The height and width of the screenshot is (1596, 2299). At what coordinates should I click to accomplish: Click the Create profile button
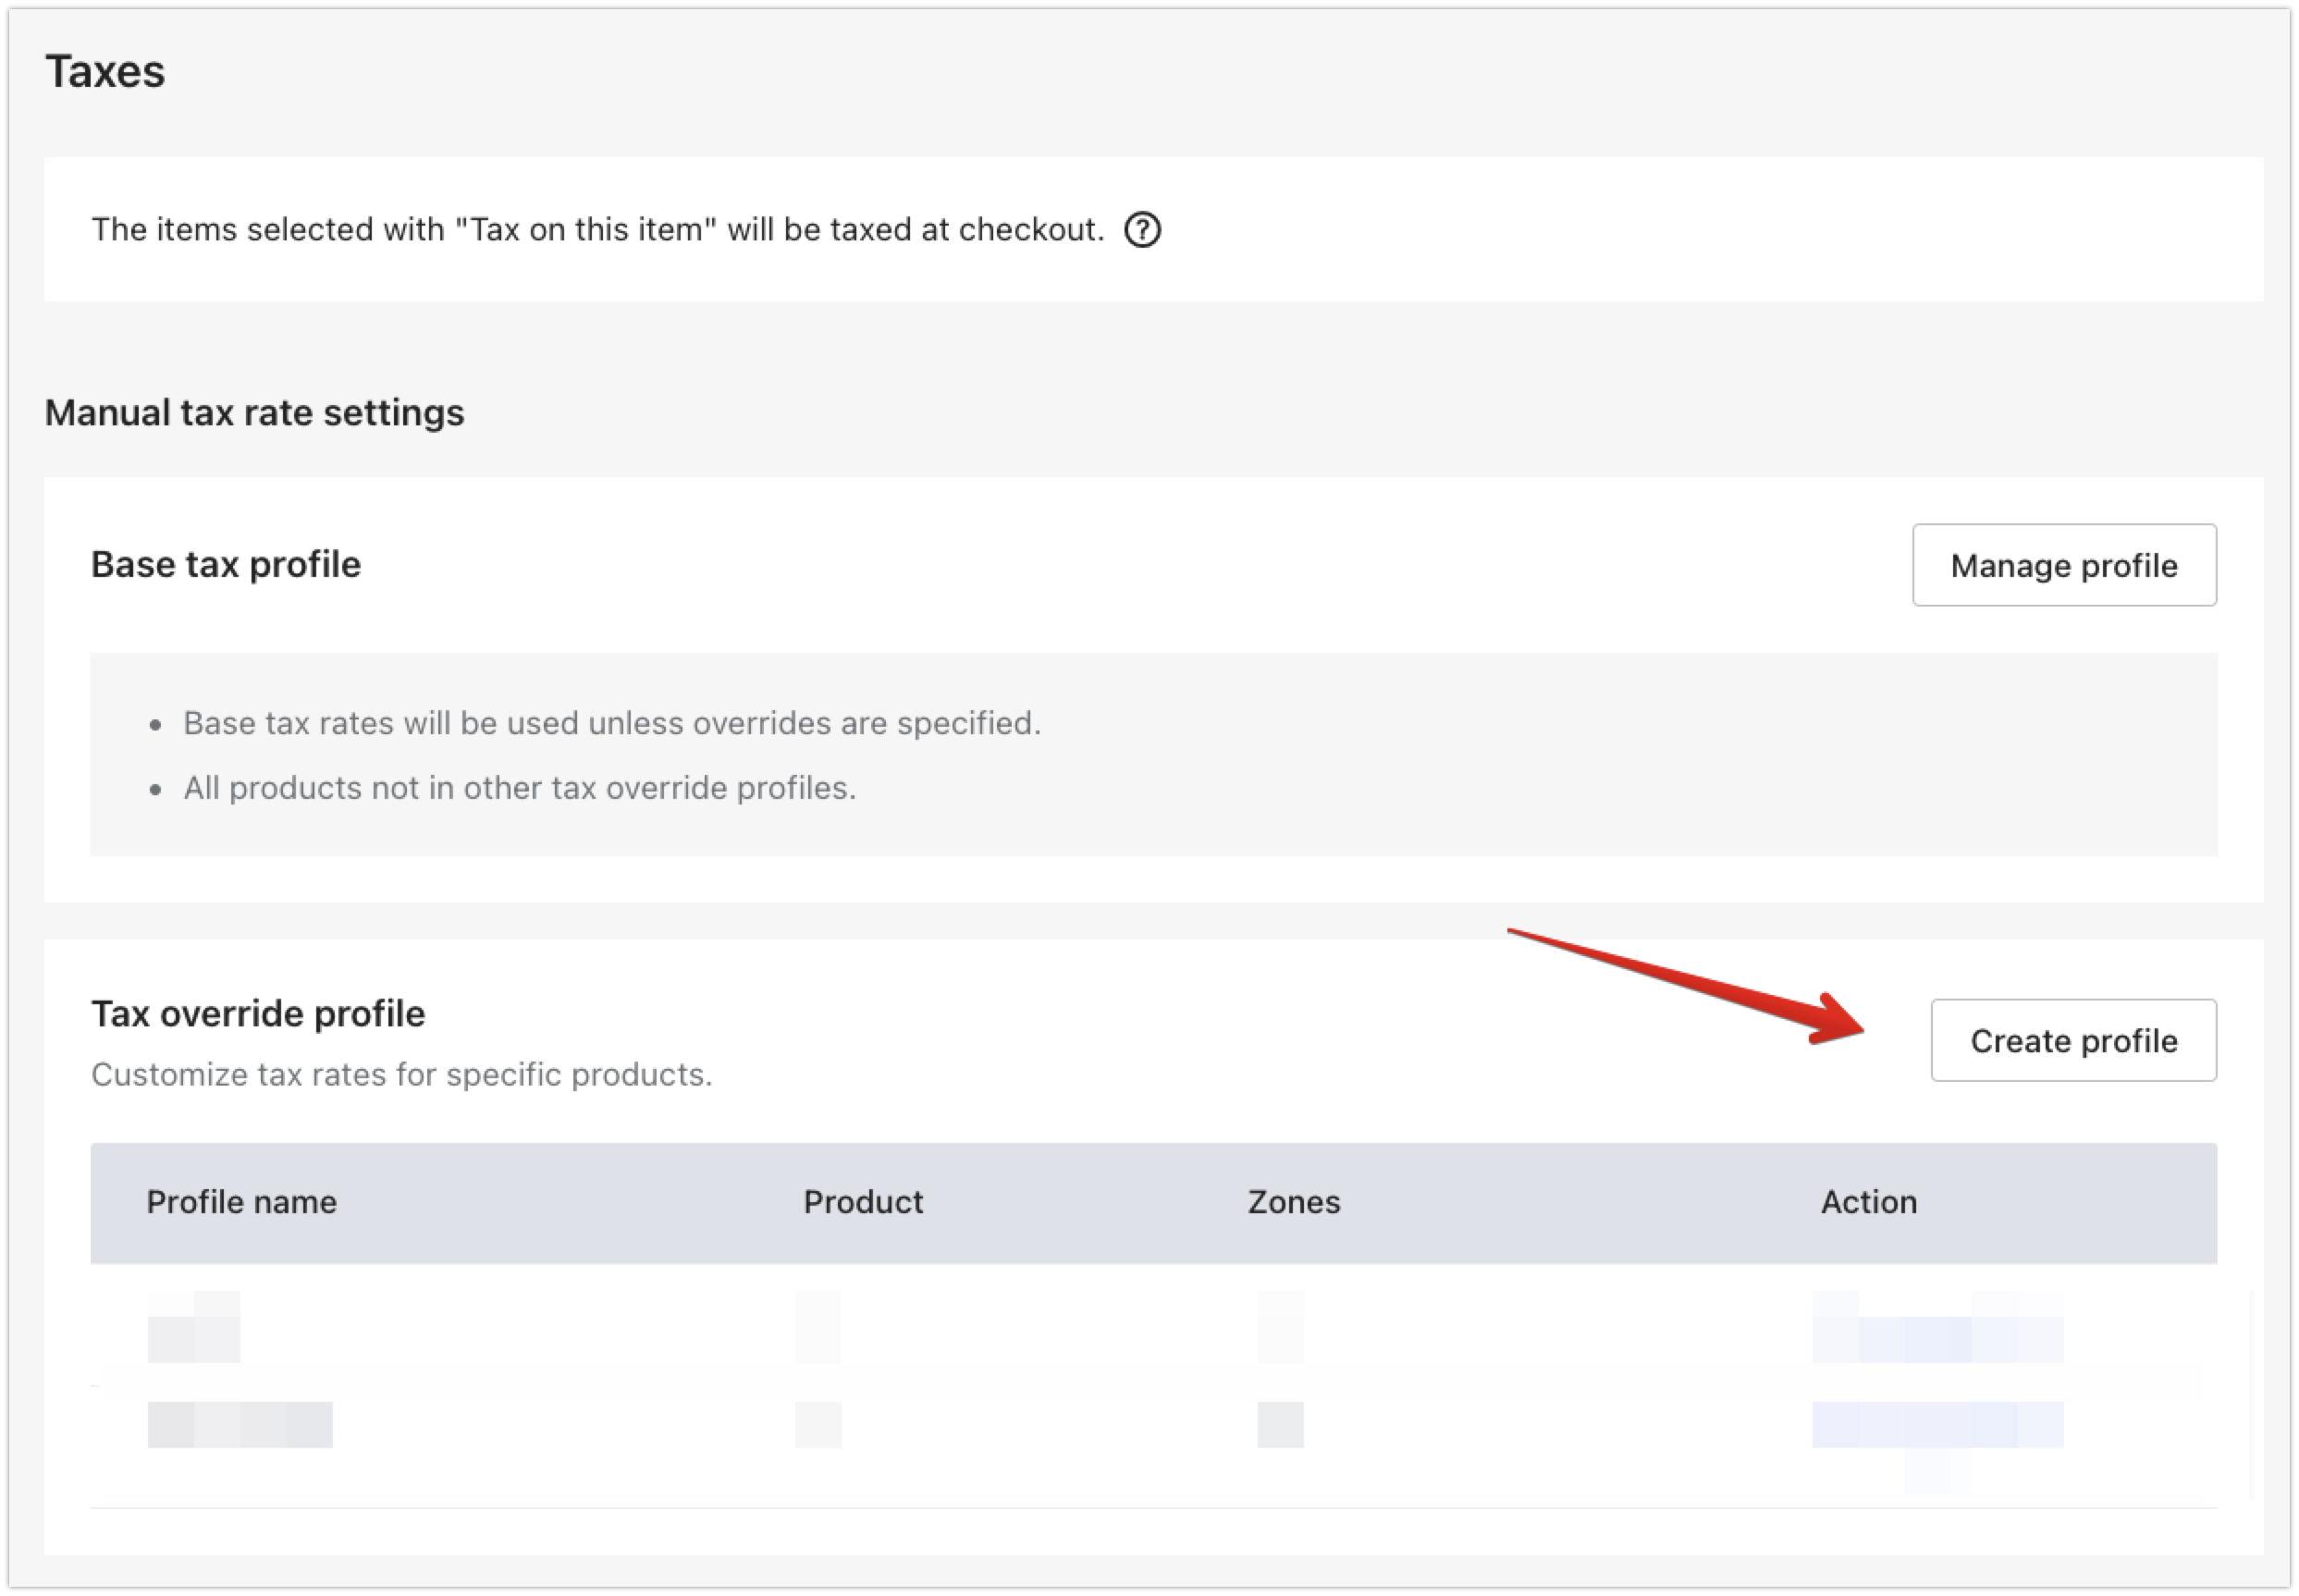[2073, 1040]
